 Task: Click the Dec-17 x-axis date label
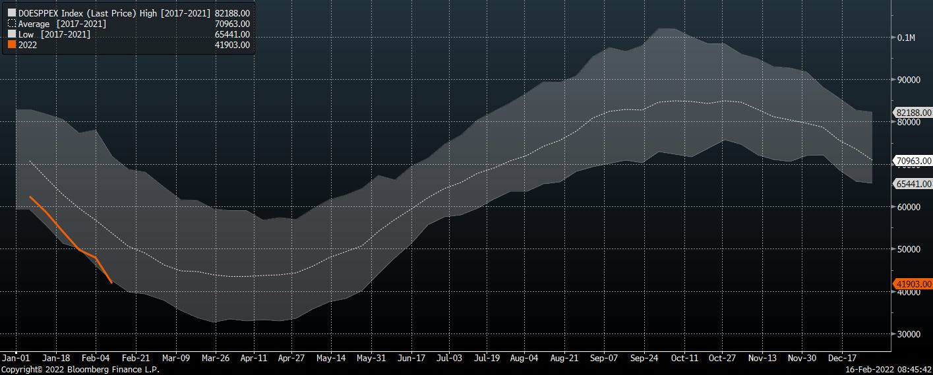pyautogui.click(x=842, y=358)
